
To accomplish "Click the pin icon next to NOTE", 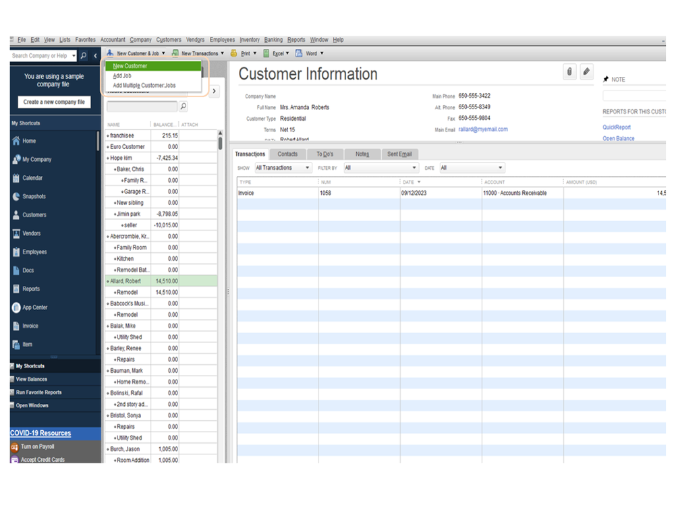I will tap(606, 79).
